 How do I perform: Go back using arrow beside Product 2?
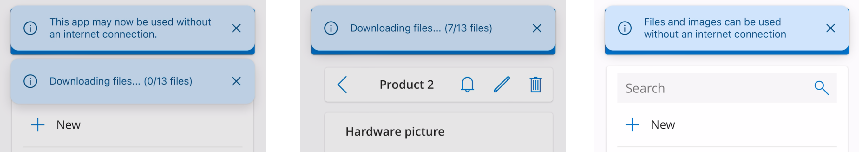tap(343, 85)
